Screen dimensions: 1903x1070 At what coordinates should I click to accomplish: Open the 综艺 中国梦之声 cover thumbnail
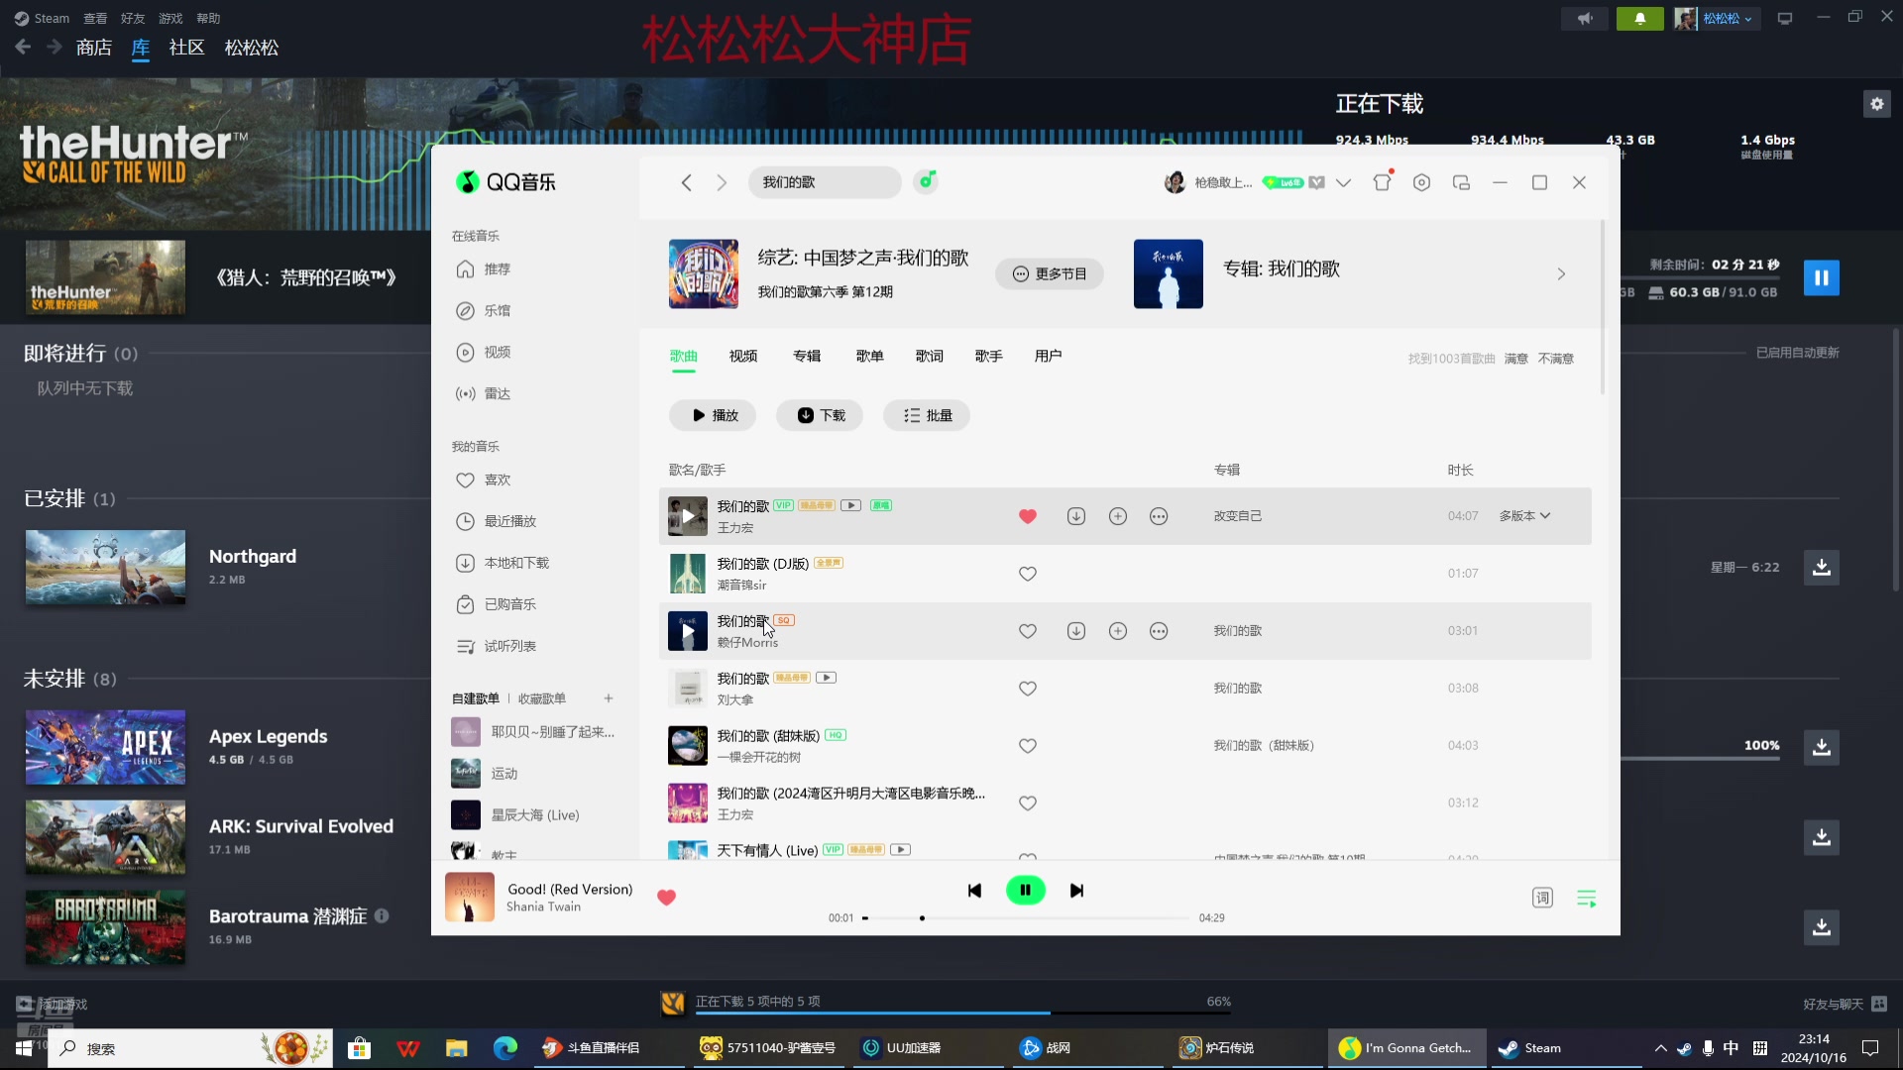[x=704, y=274]
